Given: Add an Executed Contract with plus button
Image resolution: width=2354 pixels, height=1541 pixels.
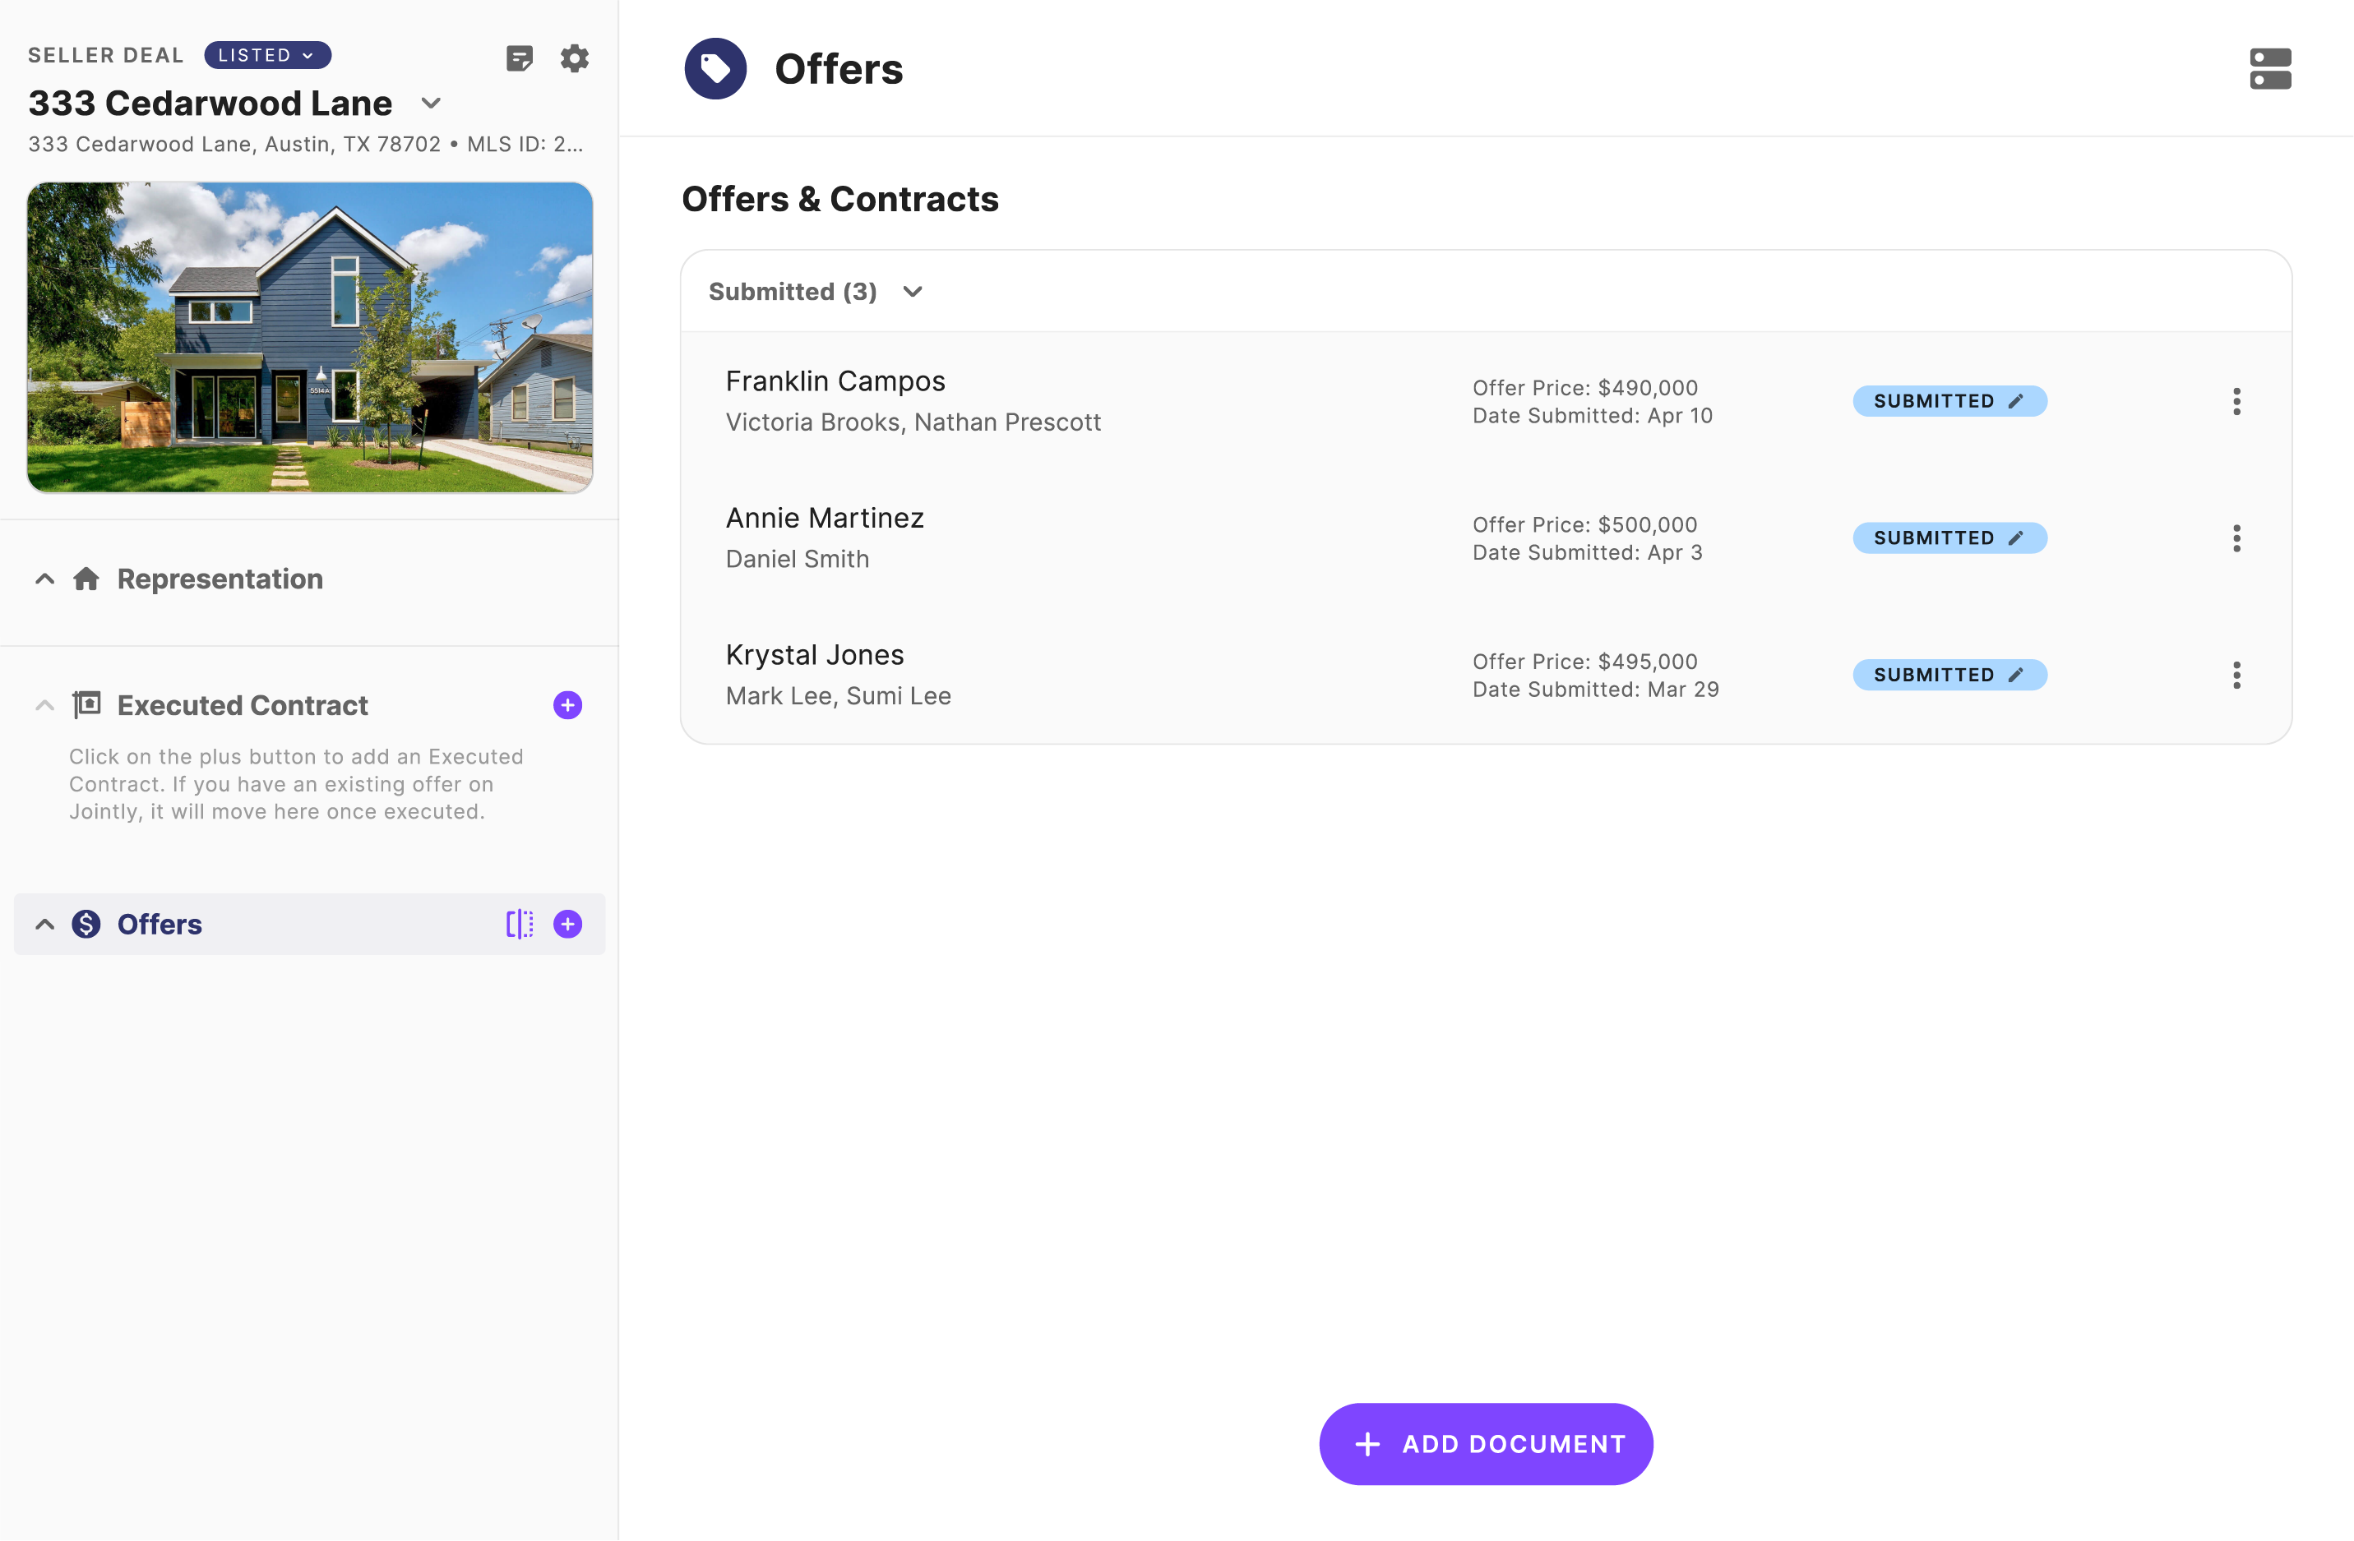Looking at the screenshot, I should [567, 705].
